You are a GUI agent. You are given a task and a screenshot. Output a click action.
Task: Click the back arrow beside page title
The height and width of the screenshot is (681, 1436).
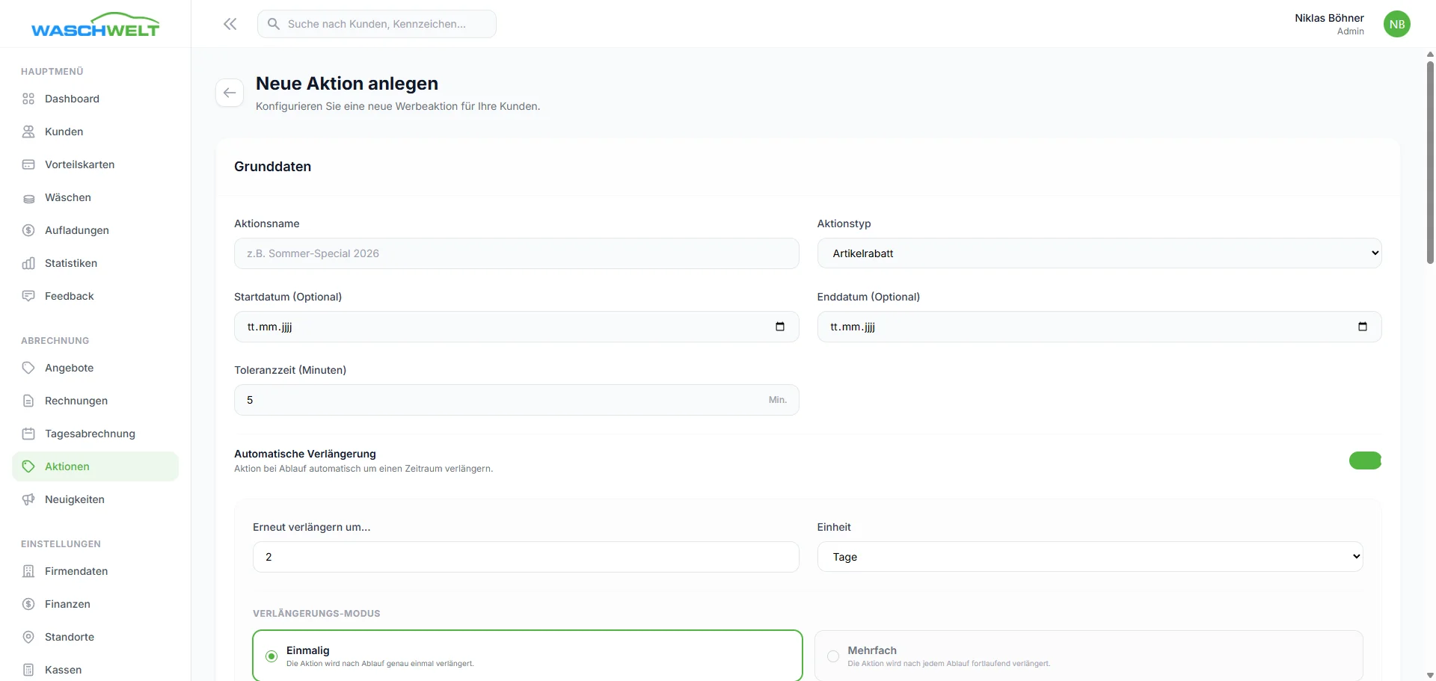230,93
